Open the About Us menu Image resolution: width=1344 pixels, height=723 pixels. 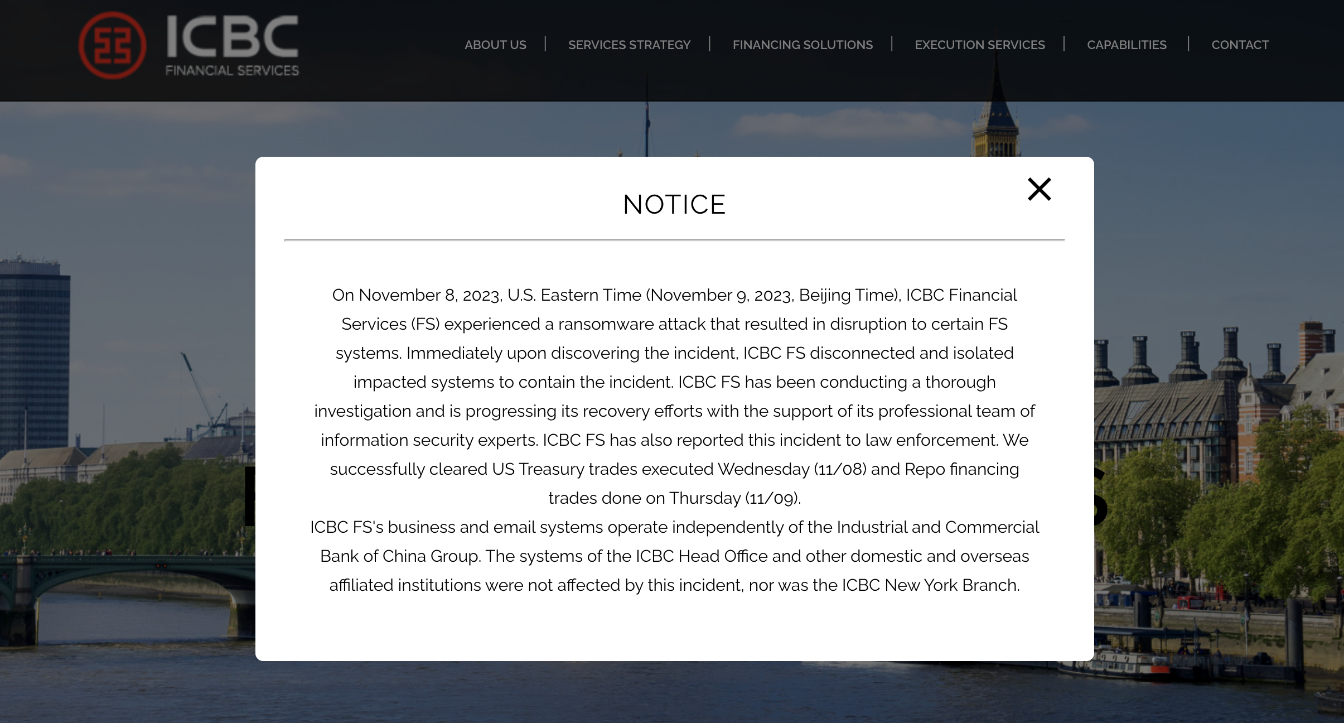[495, 45]
